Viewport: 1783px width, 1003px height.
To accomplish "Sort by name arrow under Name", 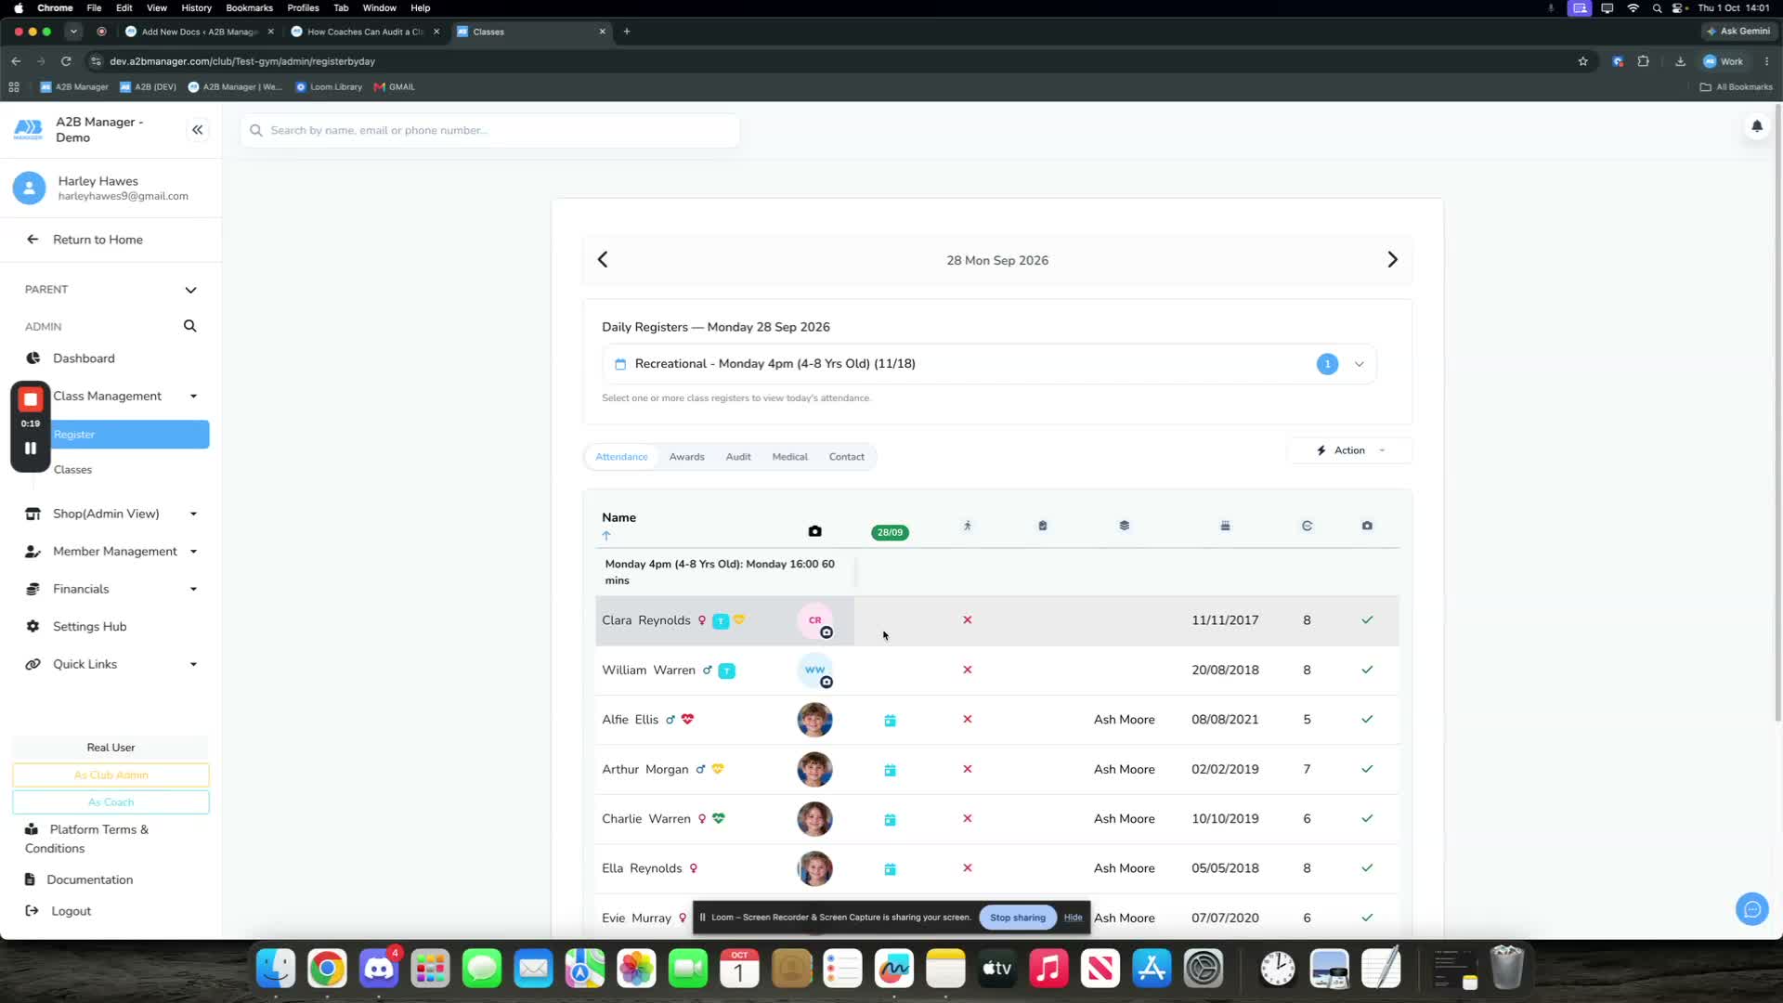I will pos(606,536).
